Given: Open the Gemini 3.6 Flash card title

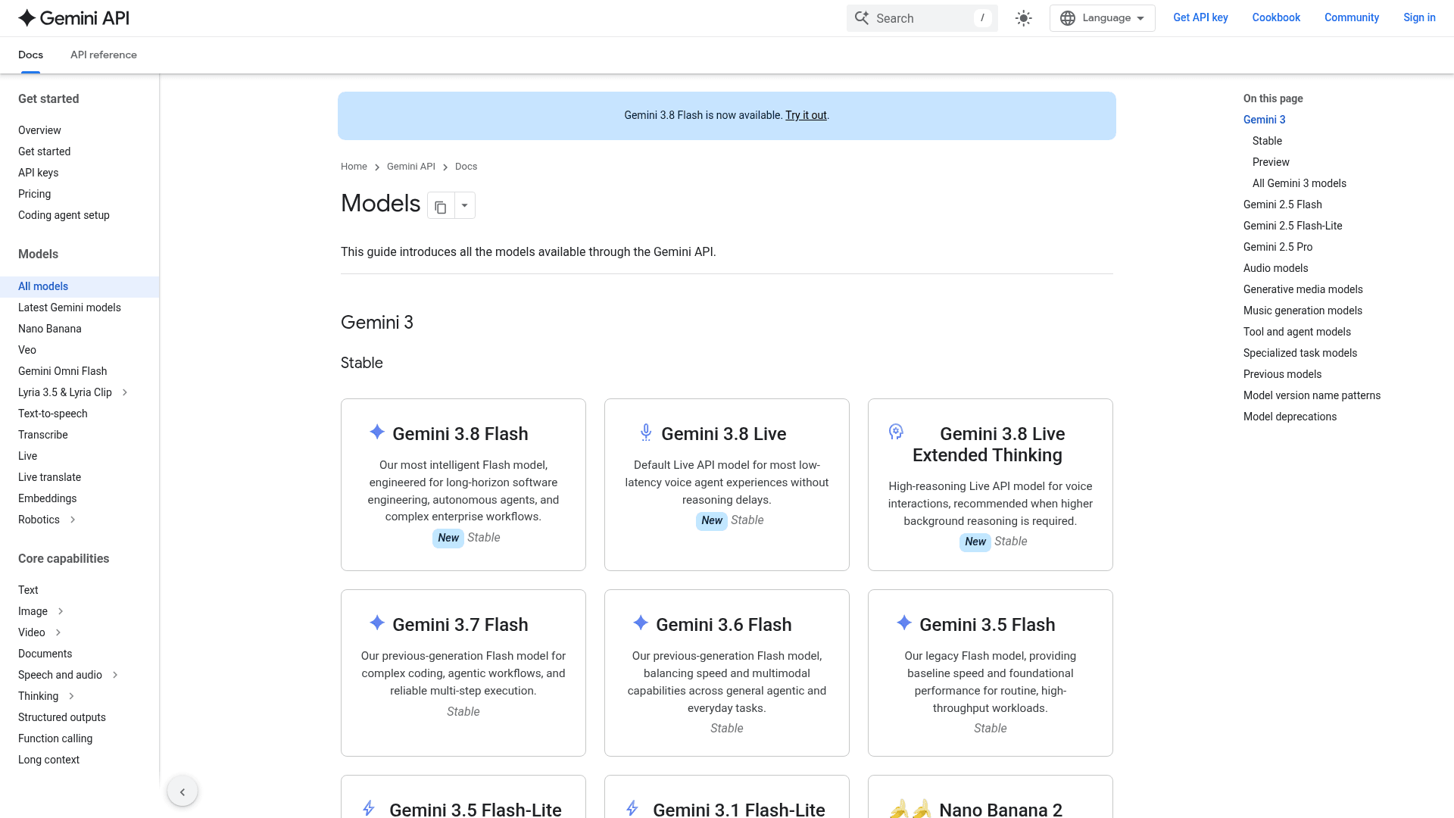Looking at the screenshot, I should coord(724,625).
